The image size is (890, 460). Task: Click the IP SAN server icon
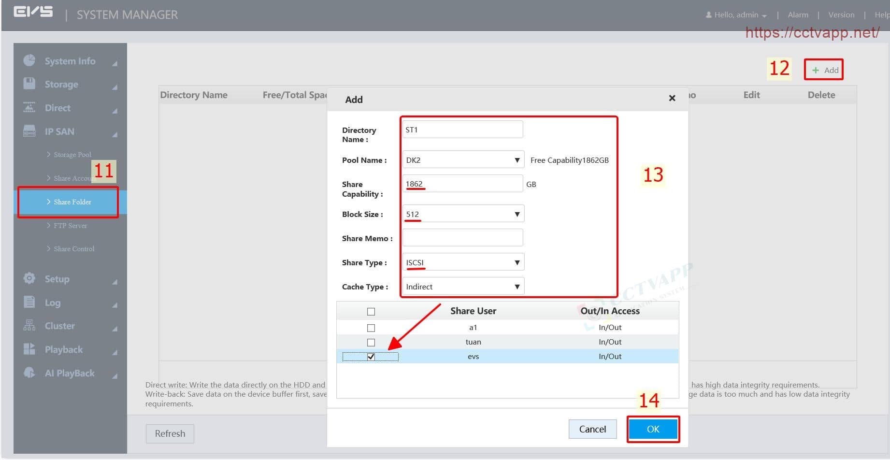tap(29, 131)
